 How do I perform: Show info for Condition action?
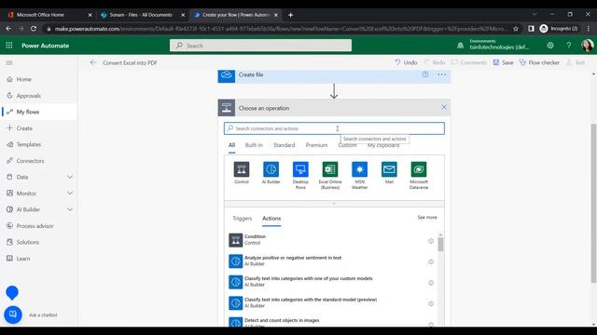431,241
